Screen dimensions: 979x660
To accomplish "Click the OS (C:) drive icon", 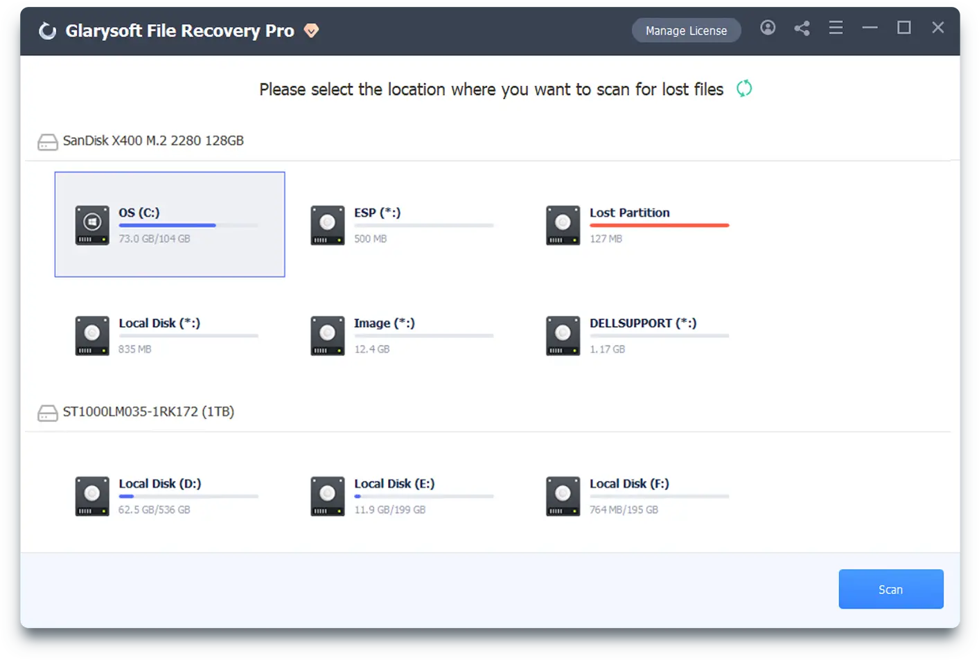I will click(92, 224).
